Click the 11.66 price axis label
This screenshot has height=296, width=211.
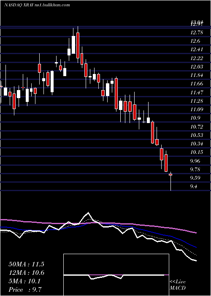pos(197,84)
